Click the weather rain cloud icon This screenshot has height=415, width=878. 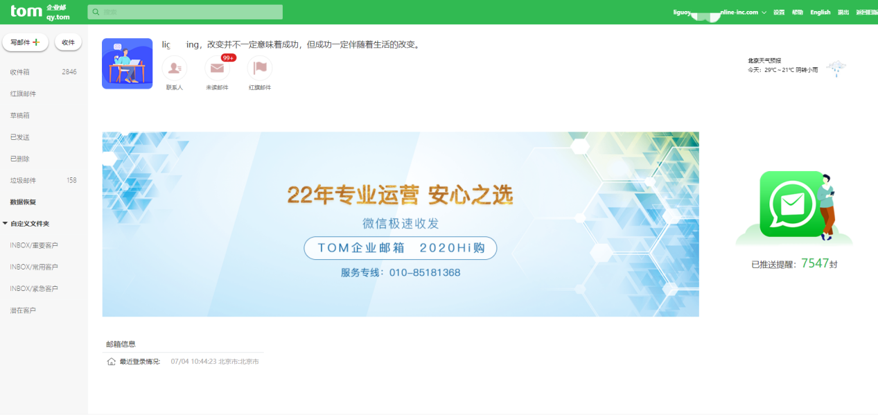(x=836, y=68)
